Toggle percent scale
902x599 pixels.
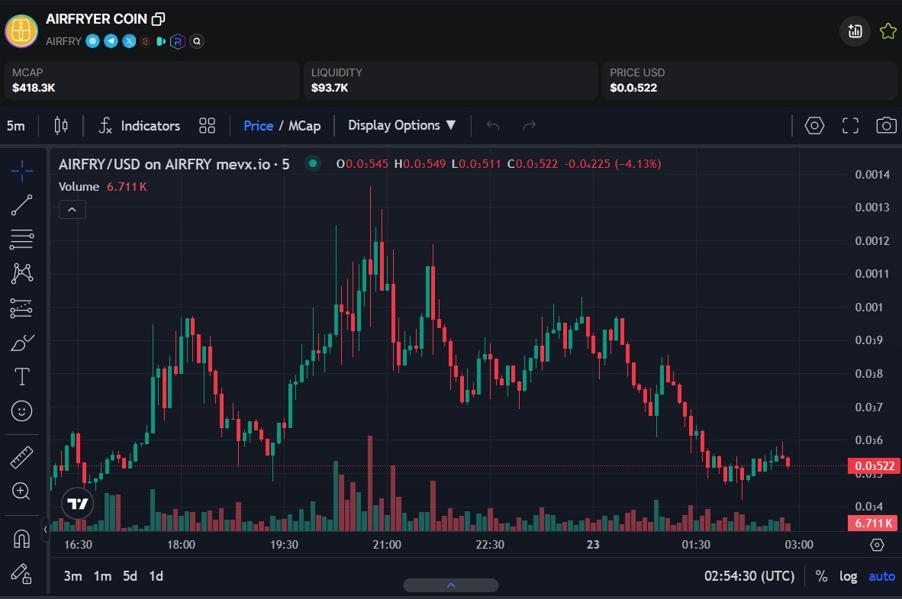(x=821, y=576)
